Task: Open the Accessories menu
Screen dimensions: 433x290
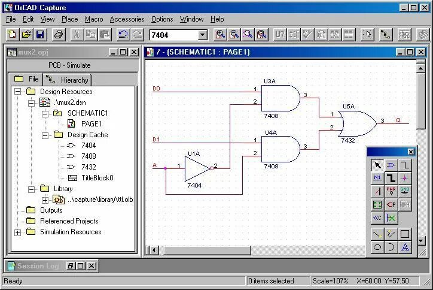Action: 127,19
